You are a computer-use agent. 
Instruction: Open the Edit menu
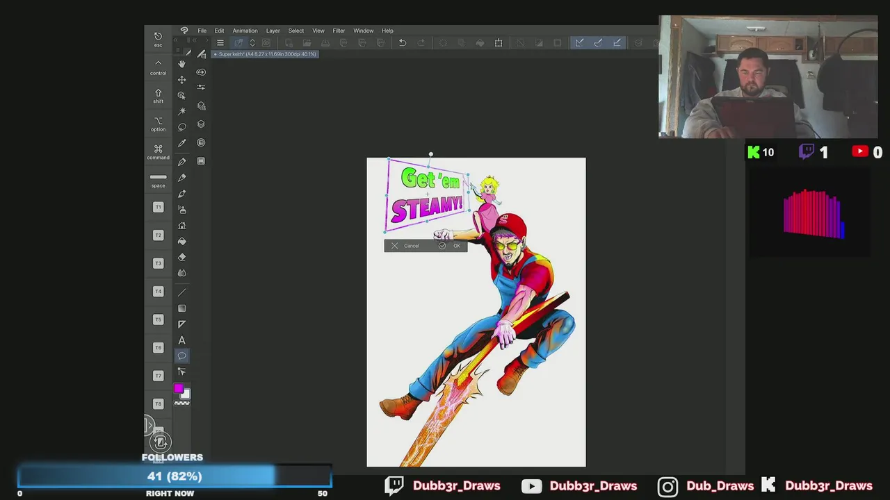(219, 31)
